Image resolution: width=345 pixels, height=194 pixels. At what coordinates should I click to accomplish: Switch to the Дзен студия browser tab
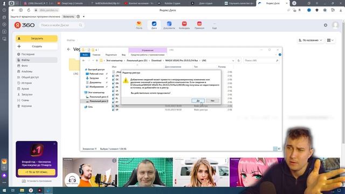205,3
